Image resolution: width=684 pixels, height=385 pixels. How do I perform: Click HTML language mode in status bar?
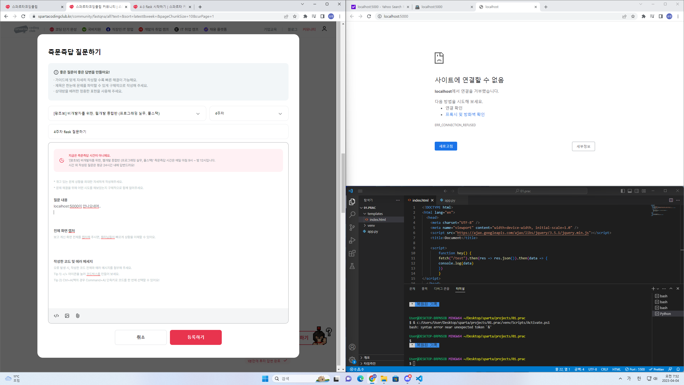click(x=616, y=369)
